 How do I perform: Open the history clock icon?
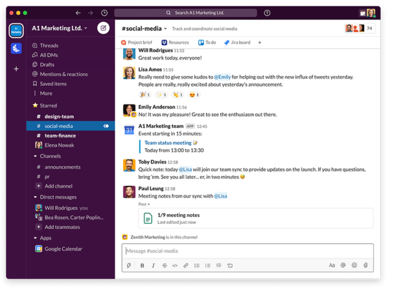[104, 13]
